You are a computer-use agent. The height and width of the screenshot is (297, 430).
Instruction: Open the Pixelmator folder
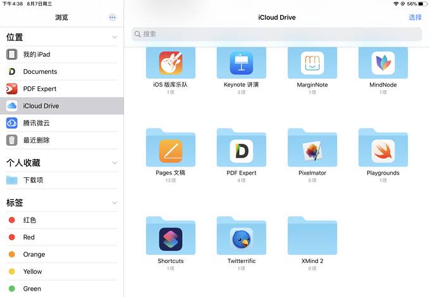click(x=312, y=148)
